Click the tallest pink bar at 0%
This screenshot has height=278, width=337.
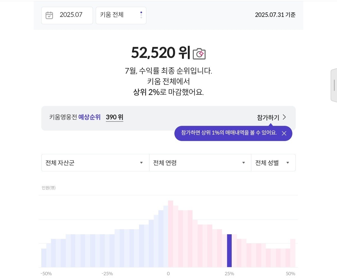point(170,234)
